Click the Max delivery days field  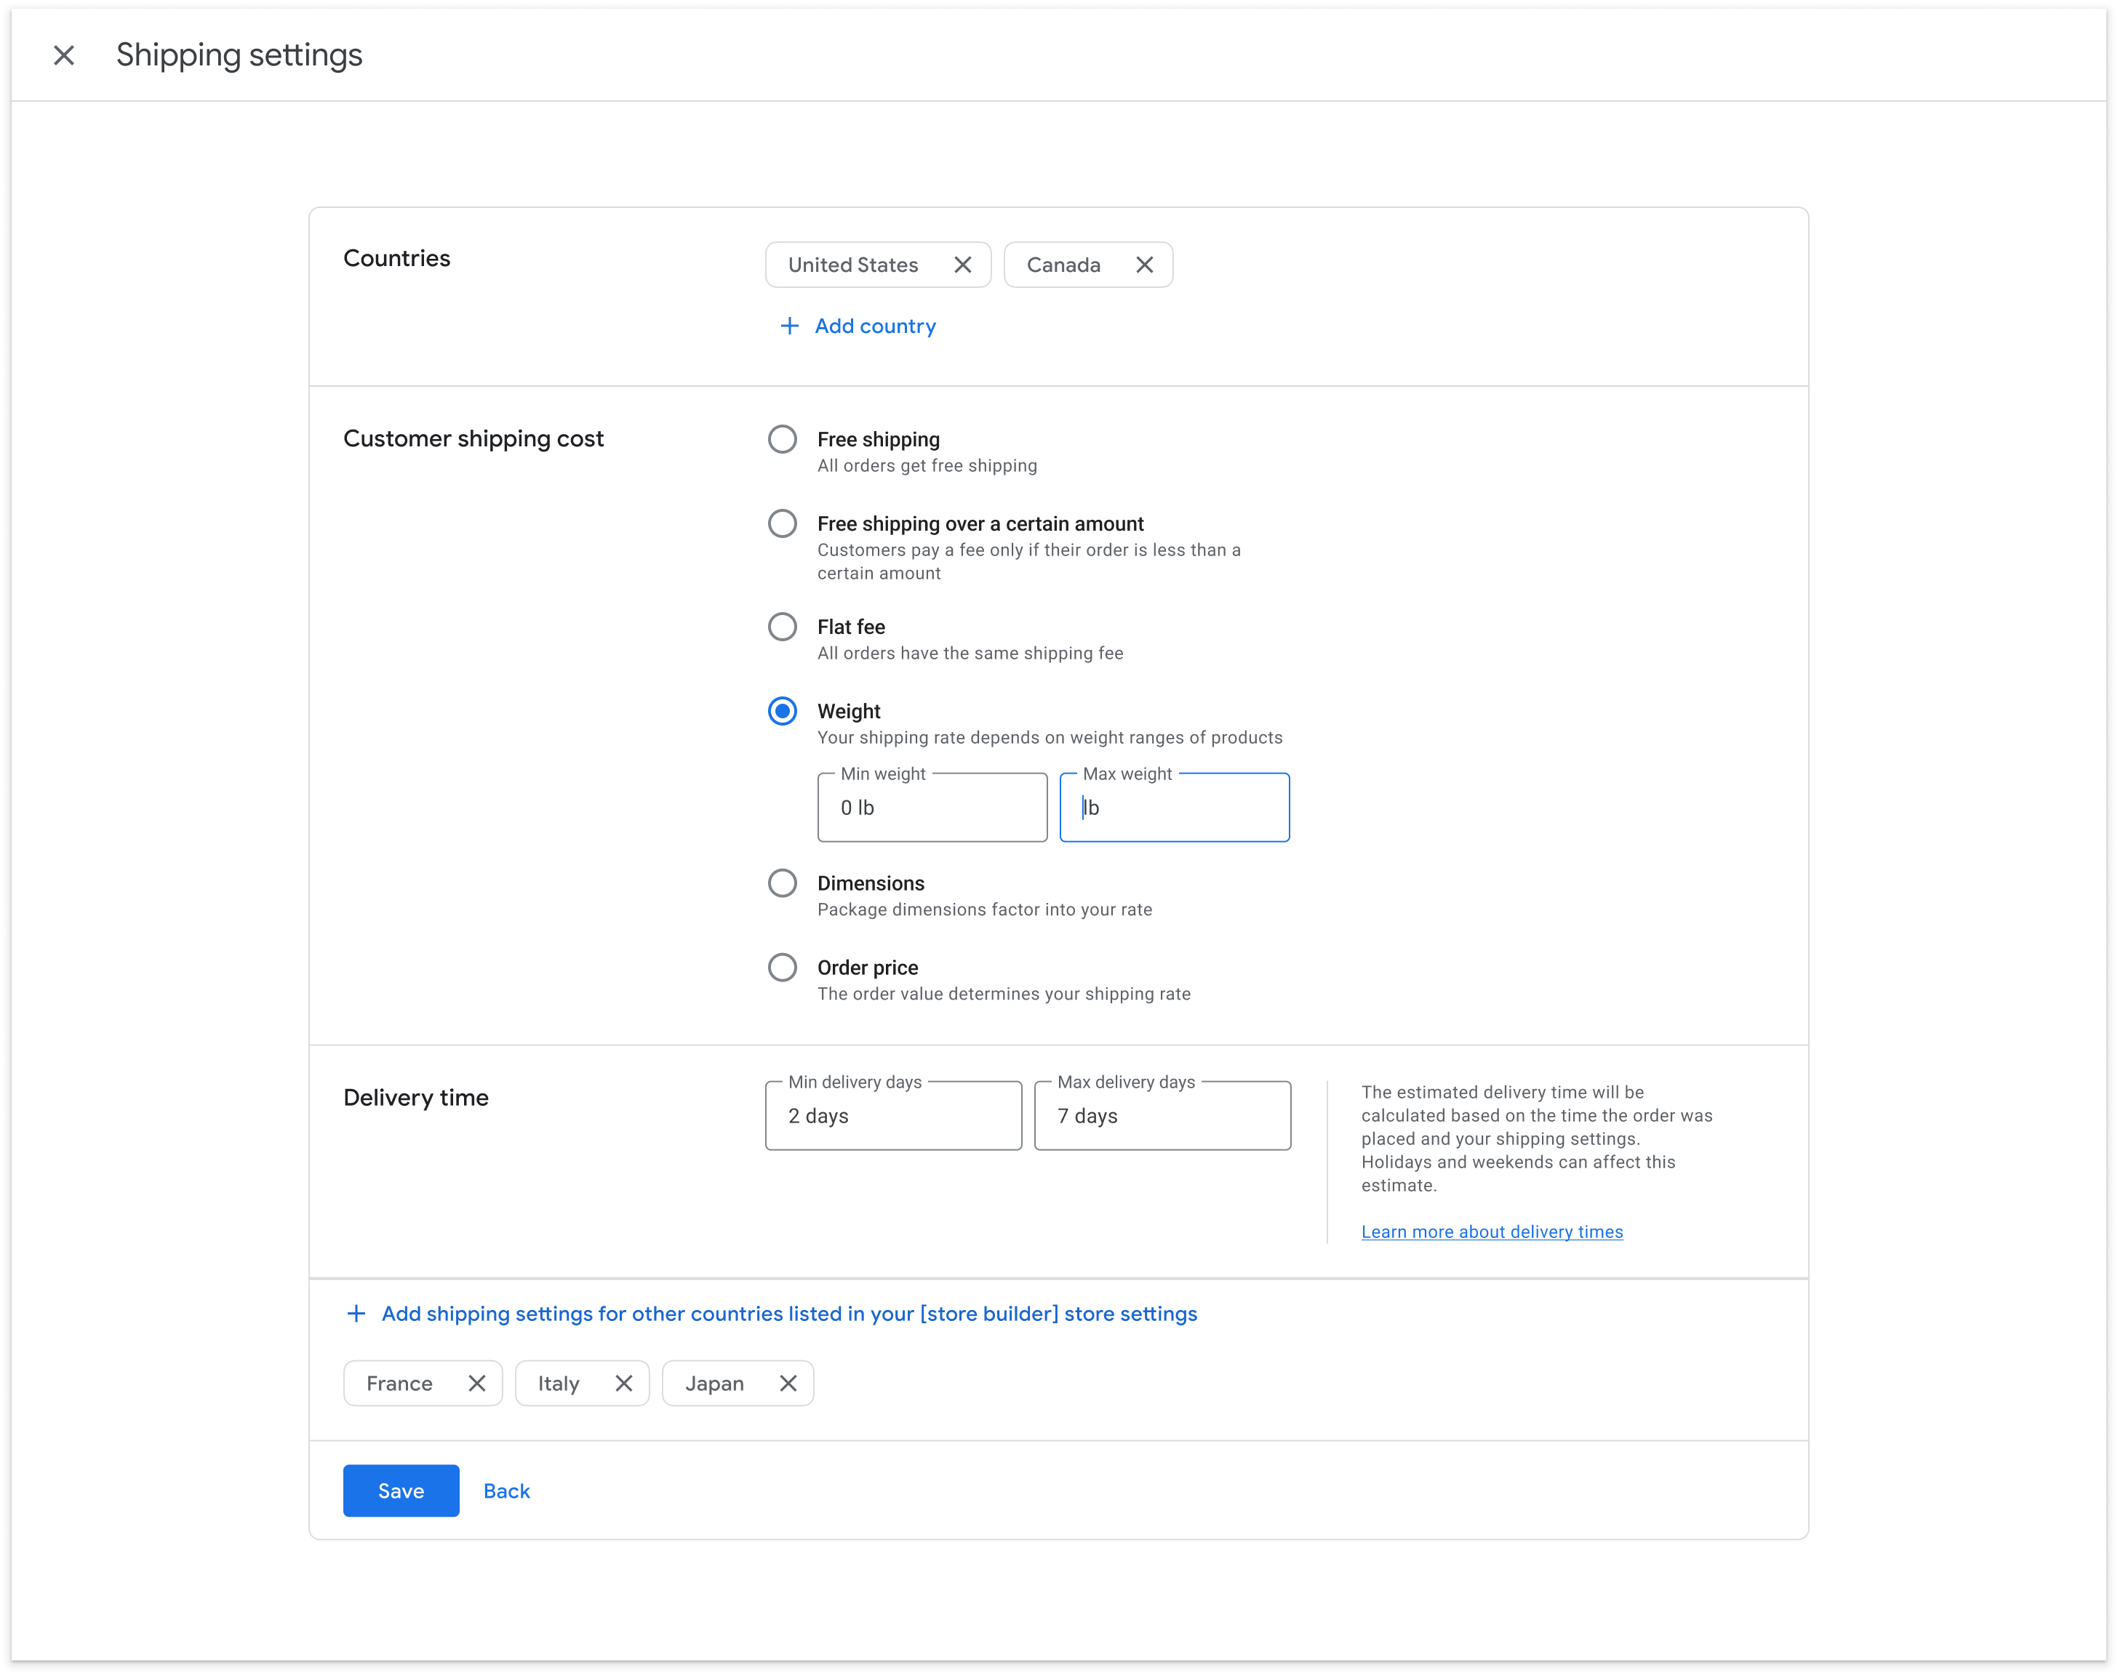pos(1162,1115)
